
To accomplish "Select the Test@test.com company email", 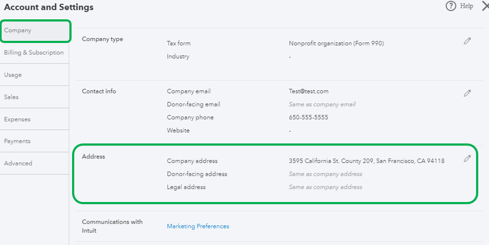I will click(x=308, y=91).
